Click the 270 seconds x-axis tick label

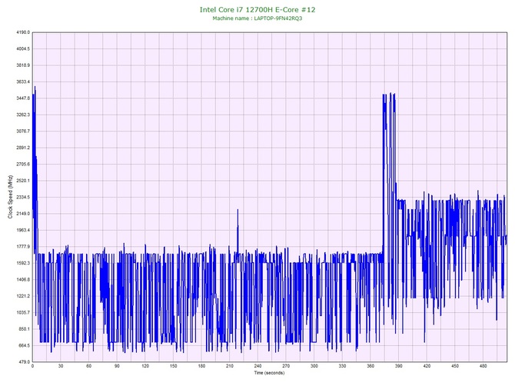pyautogui.click(x=286, y=366)
